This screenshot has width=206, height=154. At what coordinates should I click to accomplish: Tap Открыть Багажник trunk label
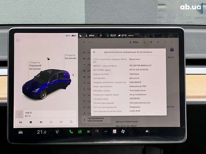pos(71,57)
